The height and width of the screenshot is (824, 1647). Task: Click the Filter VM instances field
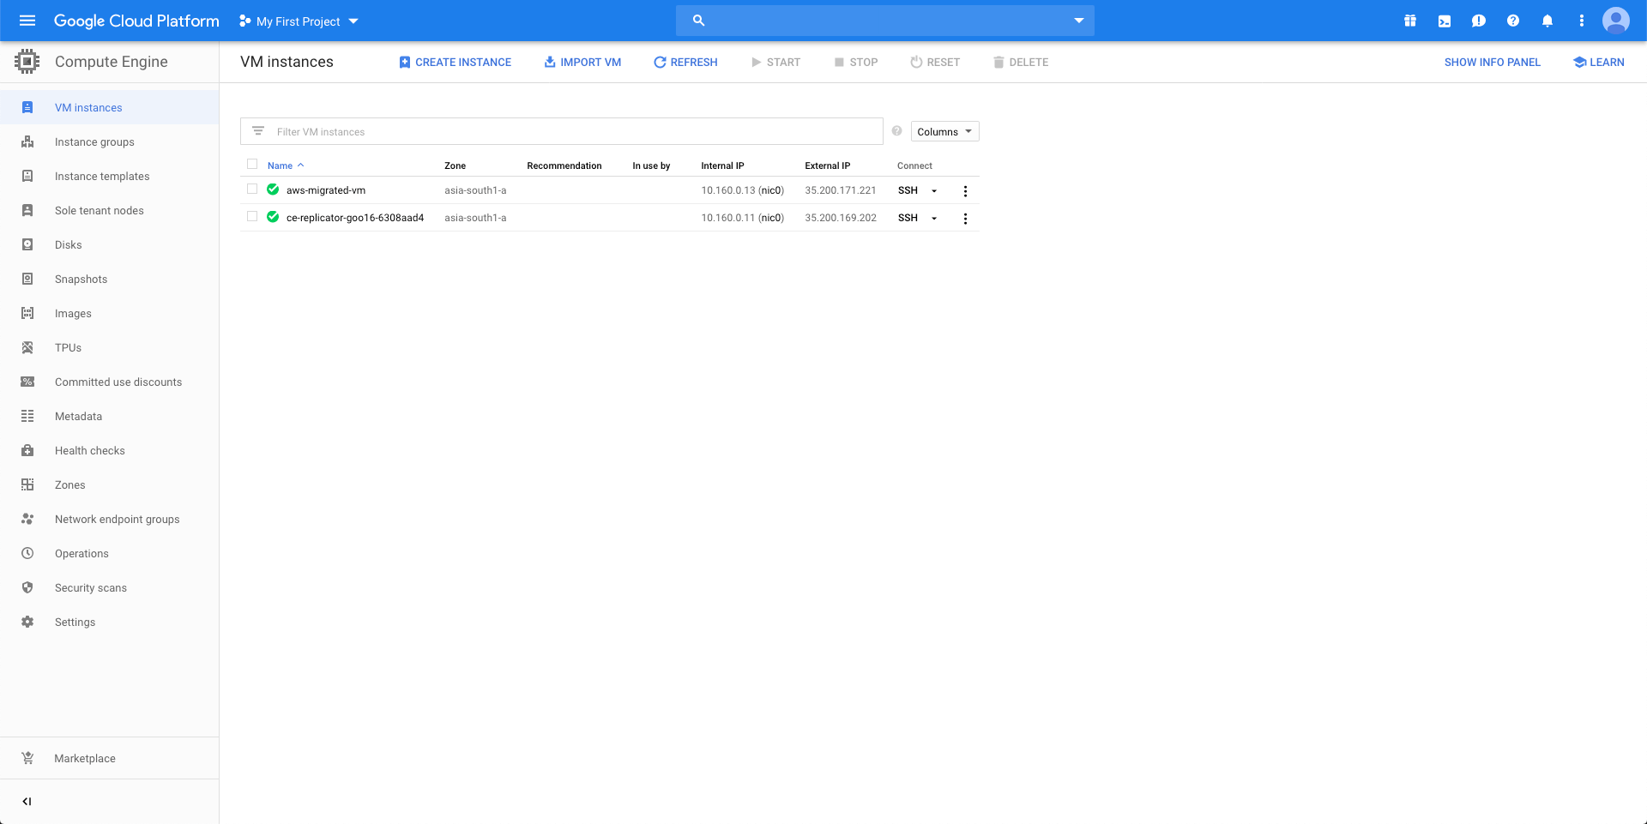[x=562, y=131]
